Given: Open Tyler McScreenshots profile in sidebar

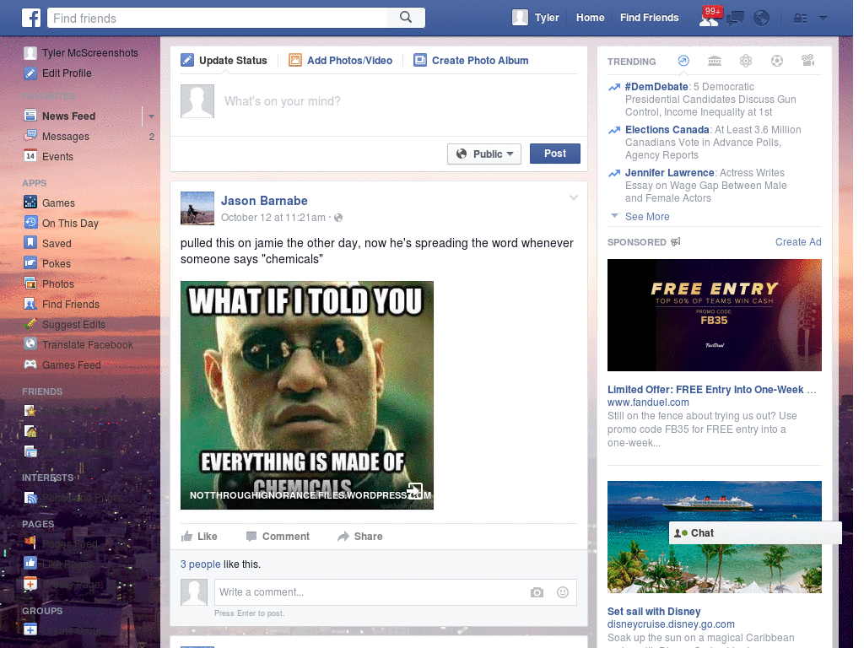Looking at the screenshot, I should point(89,52).
